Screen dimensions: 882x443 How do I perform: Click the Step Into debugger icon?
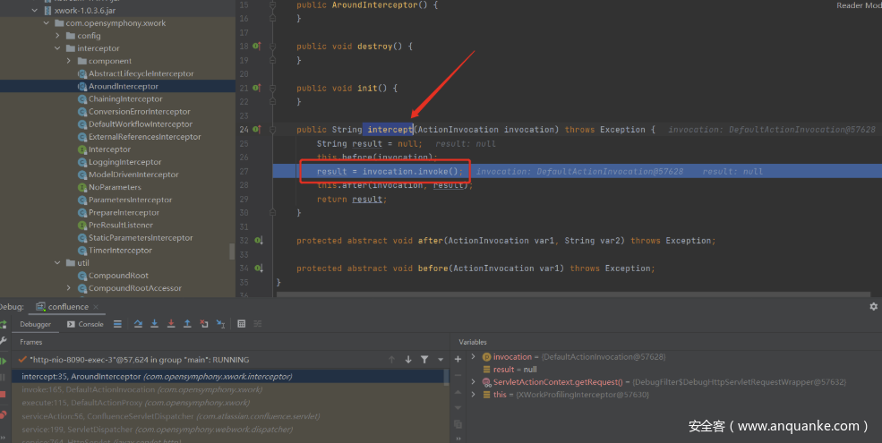pyautogui.click(x=155, y=324)
